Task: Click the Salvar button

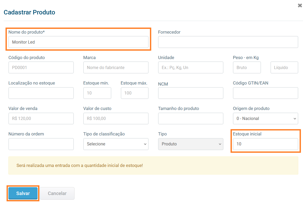Action: (23, 193)
